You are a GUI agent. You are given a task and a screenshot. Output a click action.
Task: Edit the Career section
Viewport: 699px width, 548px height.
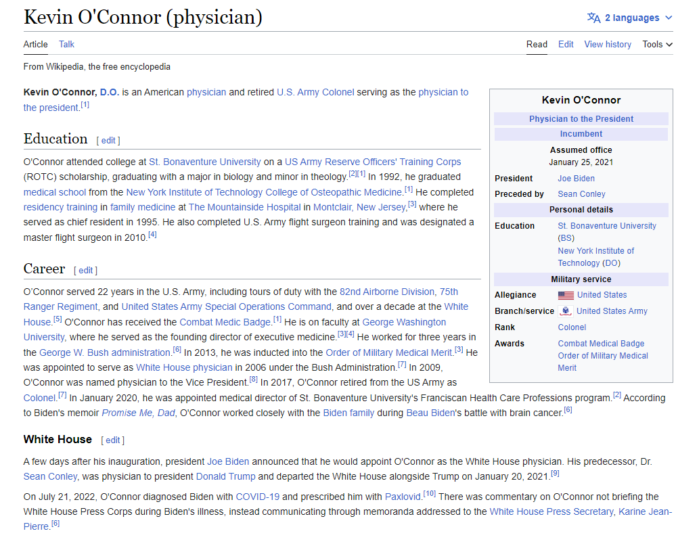pyautogui.click(x=85, y=271)
